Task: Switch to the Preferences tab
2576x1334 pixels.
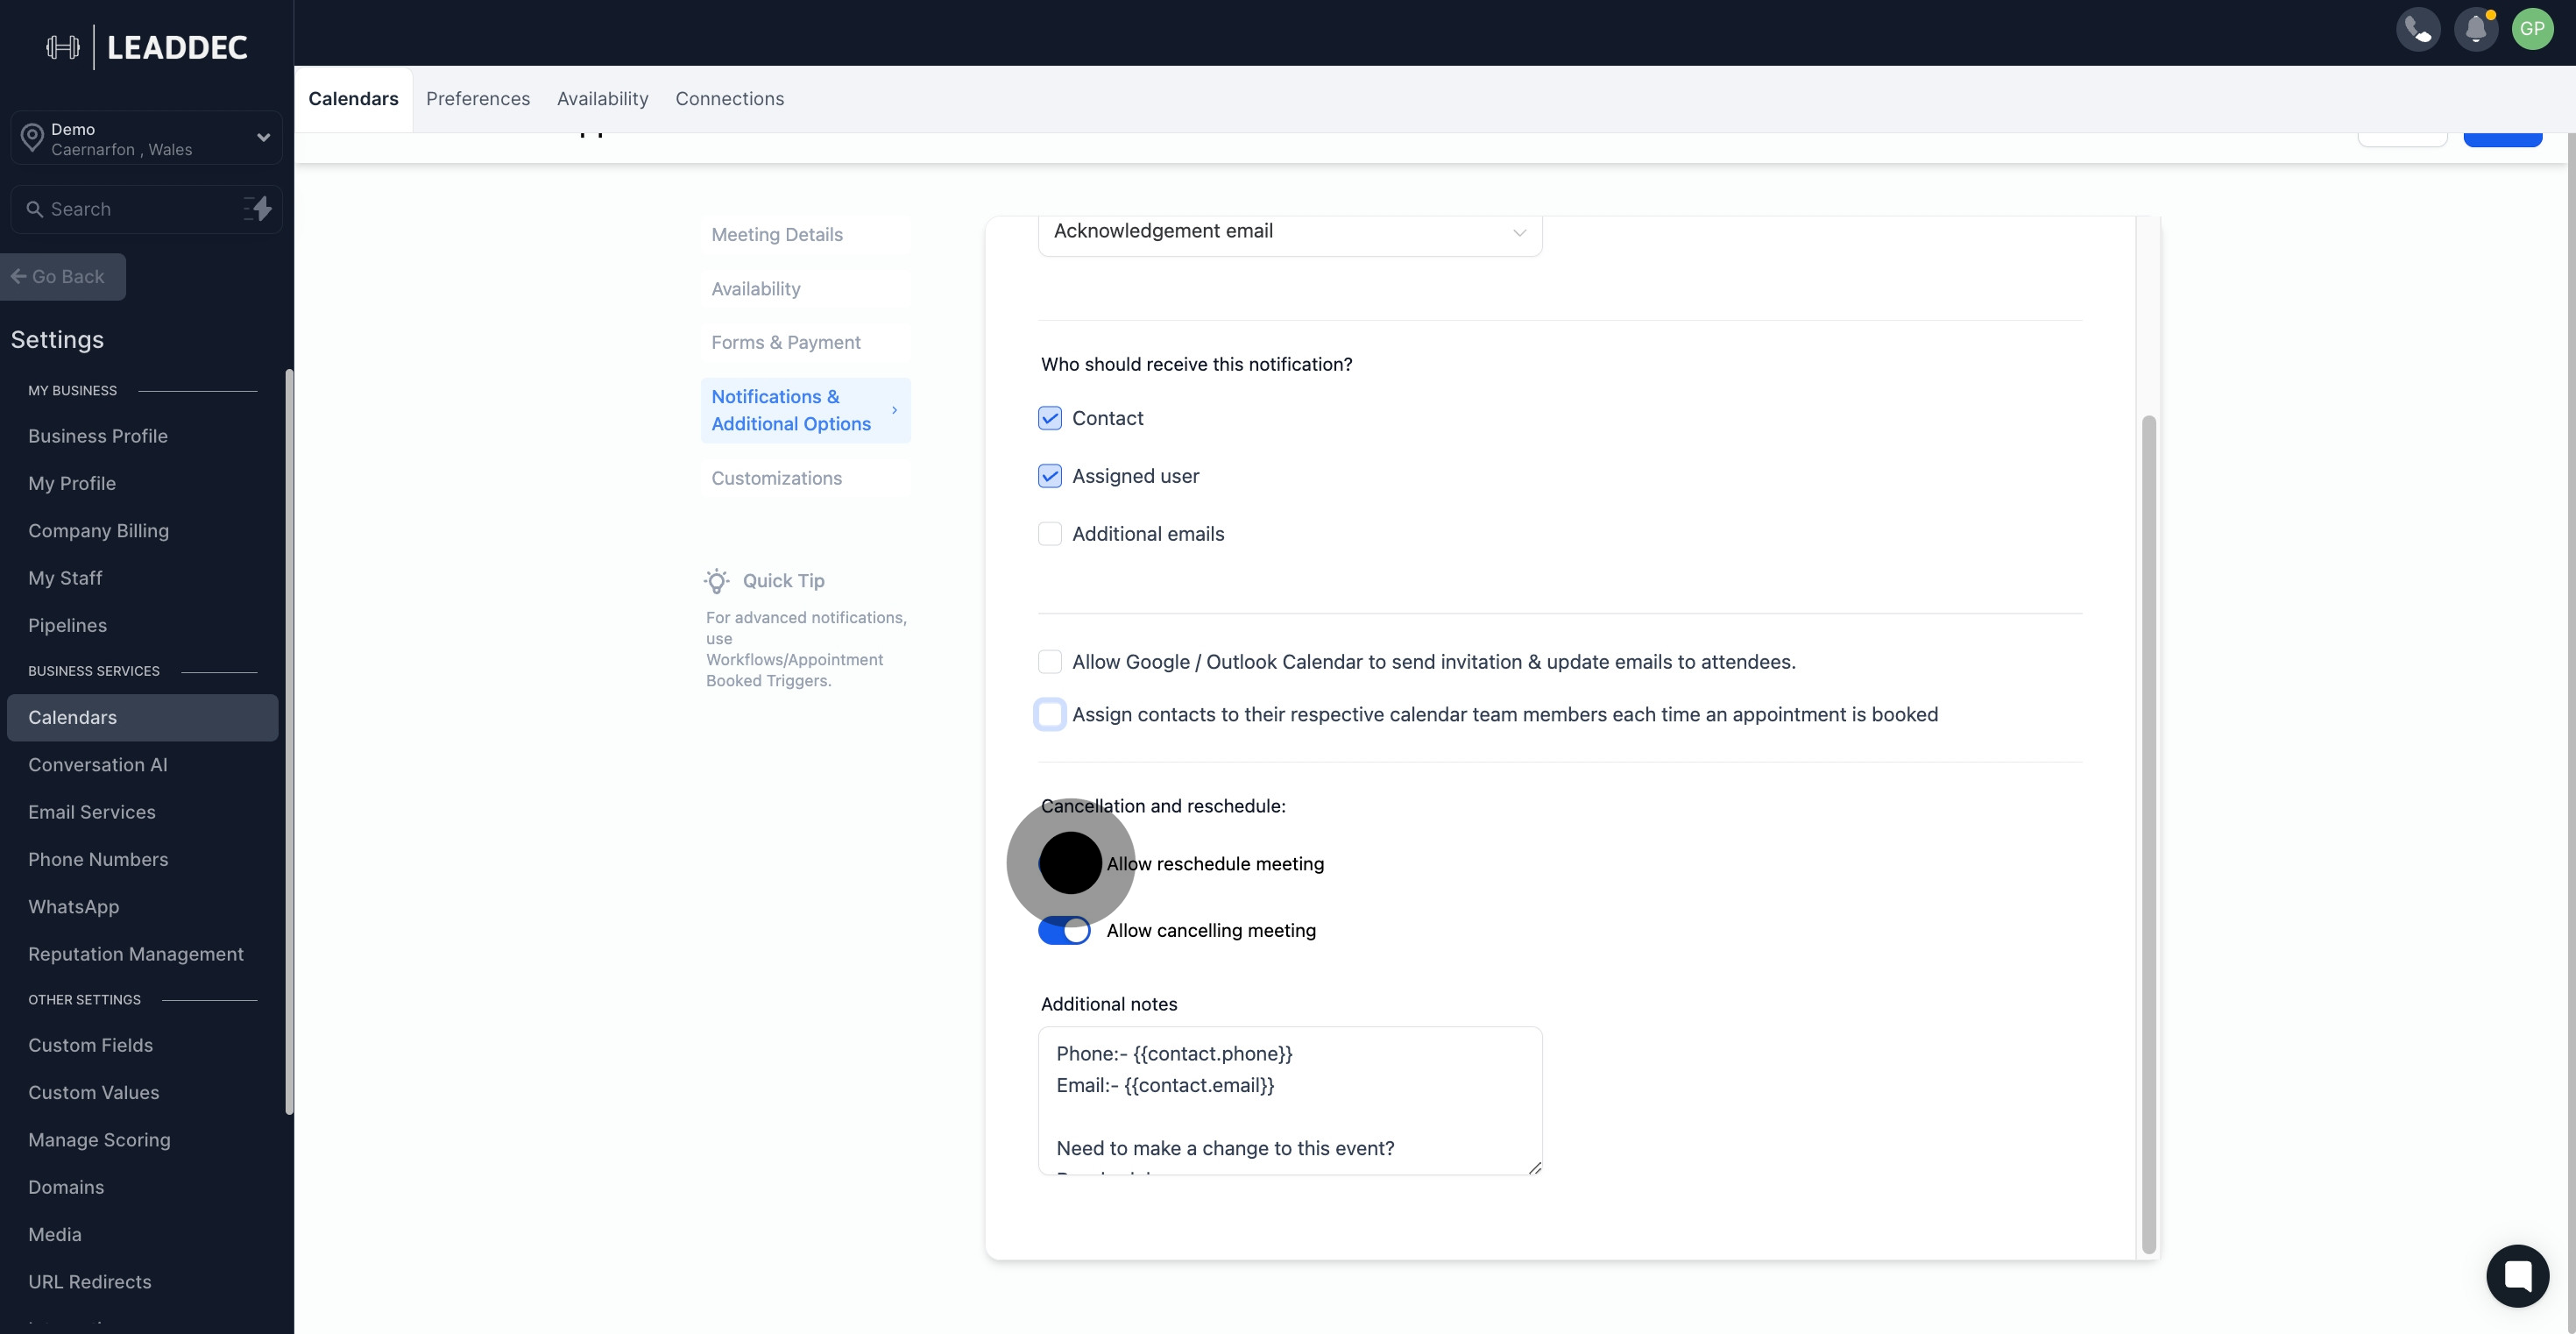Action: click(x=478, y=99)
